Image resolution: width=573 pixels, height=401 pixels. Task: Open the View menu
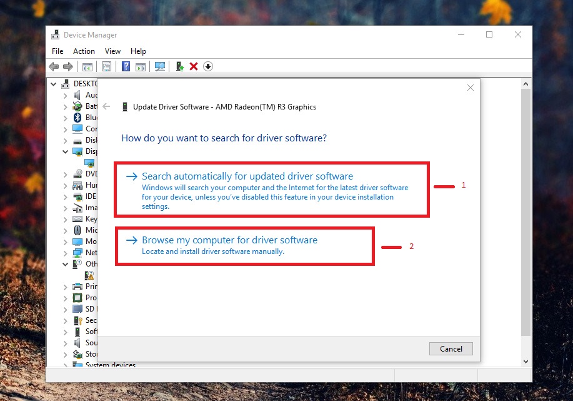(x=112, y=51)
